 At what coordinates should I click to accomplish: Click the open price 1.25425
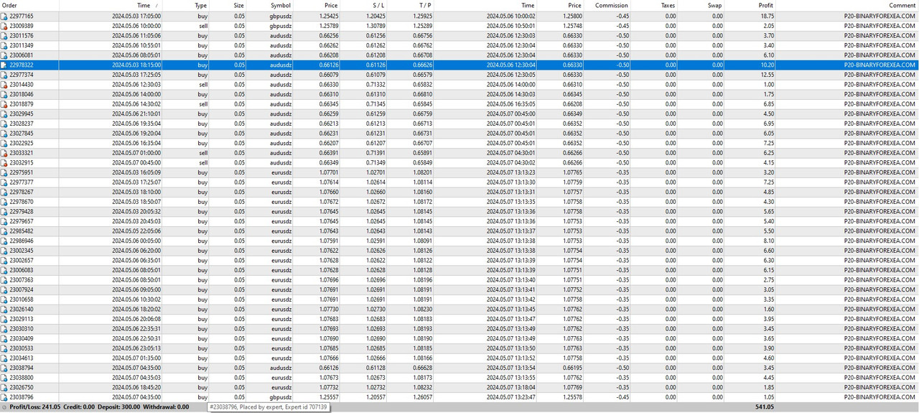coord(328,16)
